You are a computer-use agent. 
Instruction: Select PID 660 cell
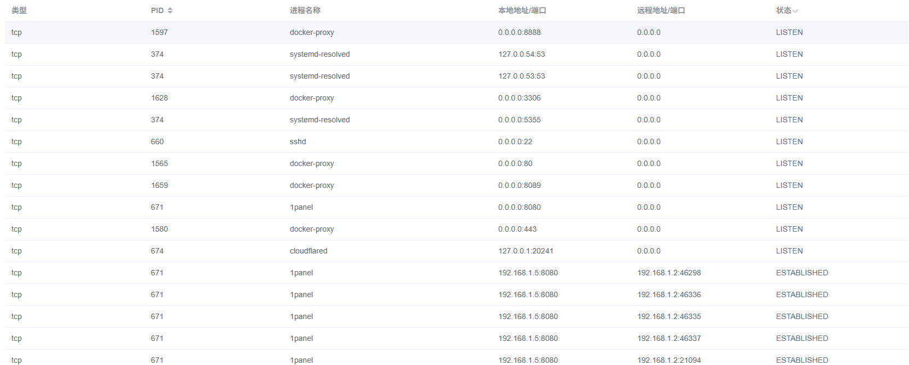158,142
